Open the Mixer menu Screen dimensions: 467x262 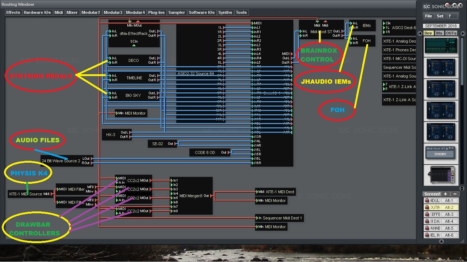click(x=72, y=12)
